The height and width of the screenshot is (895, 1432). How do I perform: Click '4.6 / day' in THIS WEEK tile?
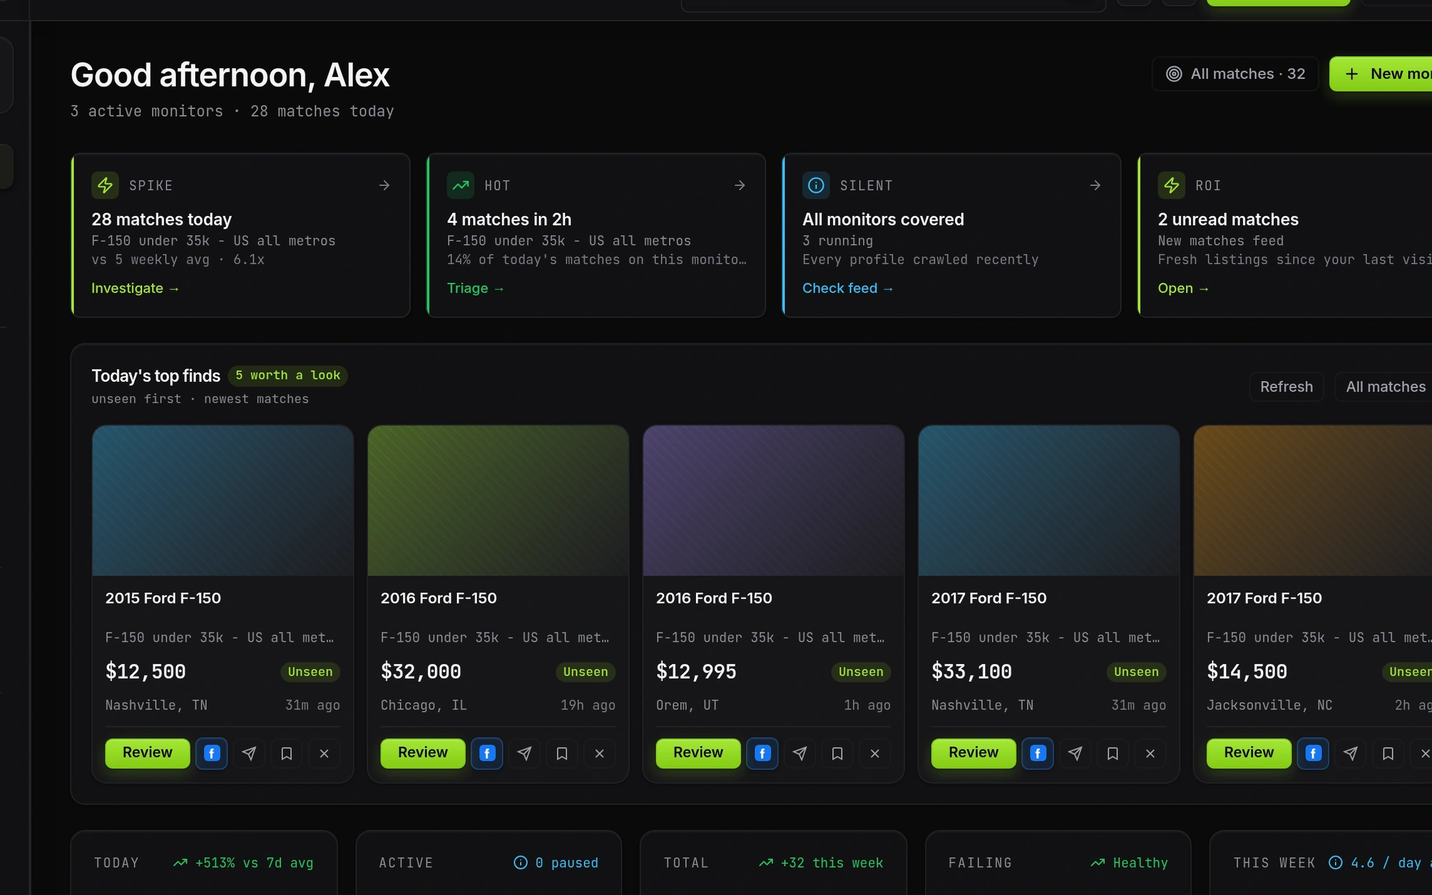click(x=1386, y=863)
